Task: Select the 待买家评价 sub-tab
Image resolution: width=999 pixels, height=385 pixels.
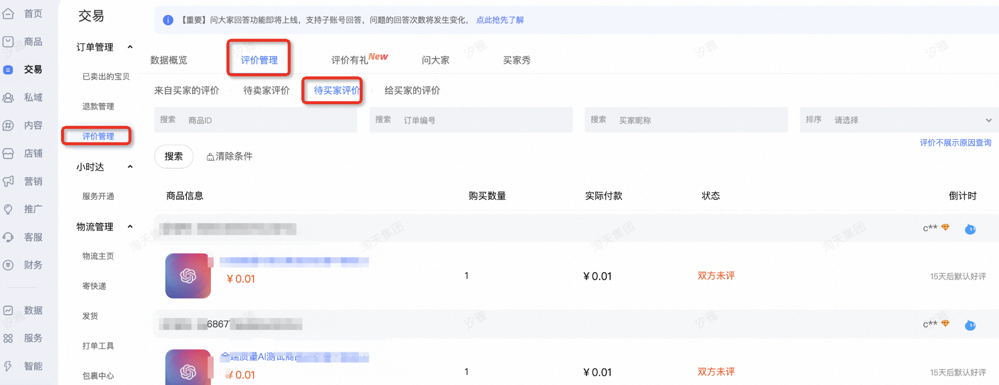Action: [337, 90]
